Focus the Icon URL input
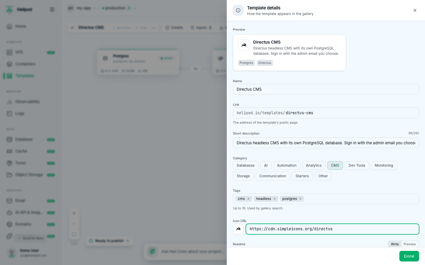Screen dimensions: 425x265 (332, 229)
